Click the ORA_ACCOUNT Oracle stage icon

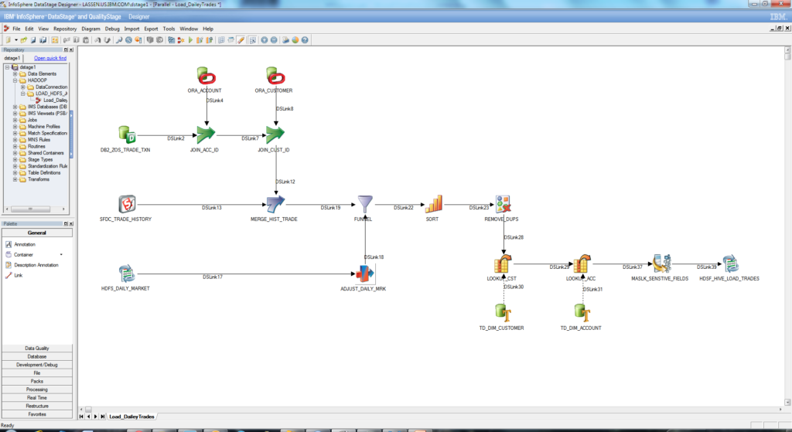click(206, 76)
